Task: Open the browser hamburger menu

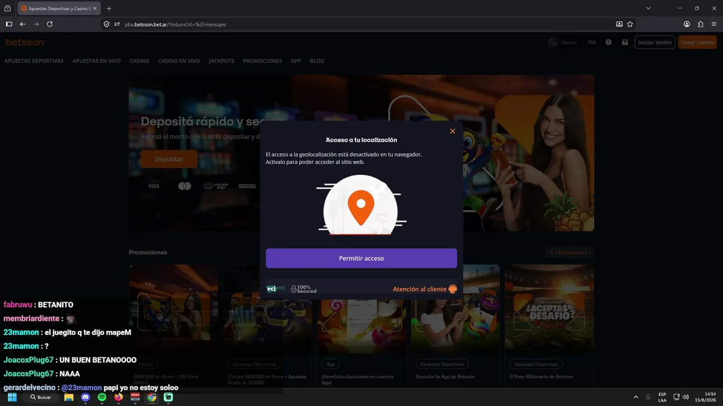Action: pyautogui.click(x=714, y=24)
